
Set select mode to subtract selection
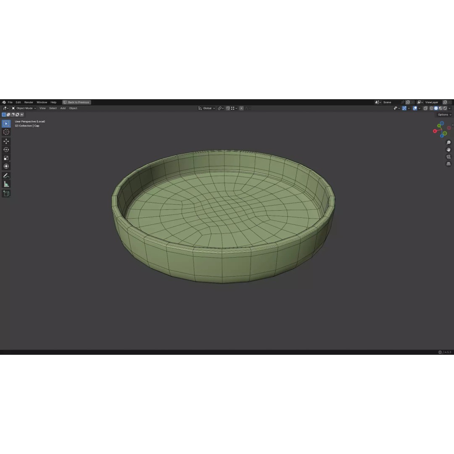click(x=13, y=115)
